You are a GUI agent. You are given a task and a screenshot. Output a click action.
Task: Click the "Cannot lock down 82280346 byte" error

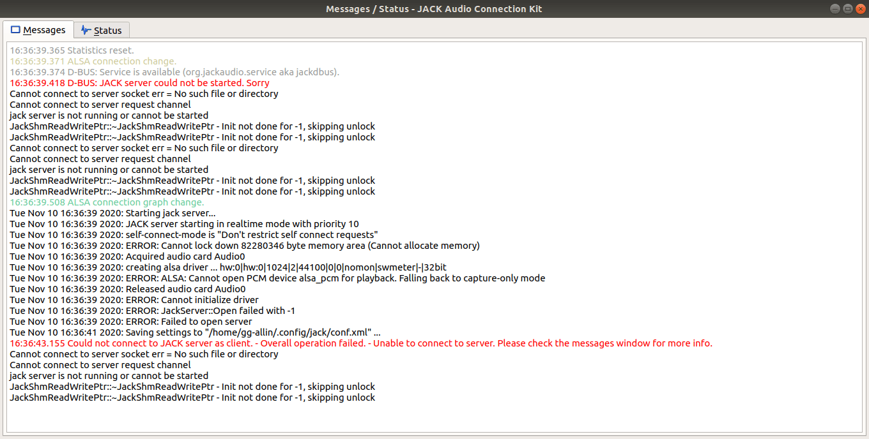245,246
